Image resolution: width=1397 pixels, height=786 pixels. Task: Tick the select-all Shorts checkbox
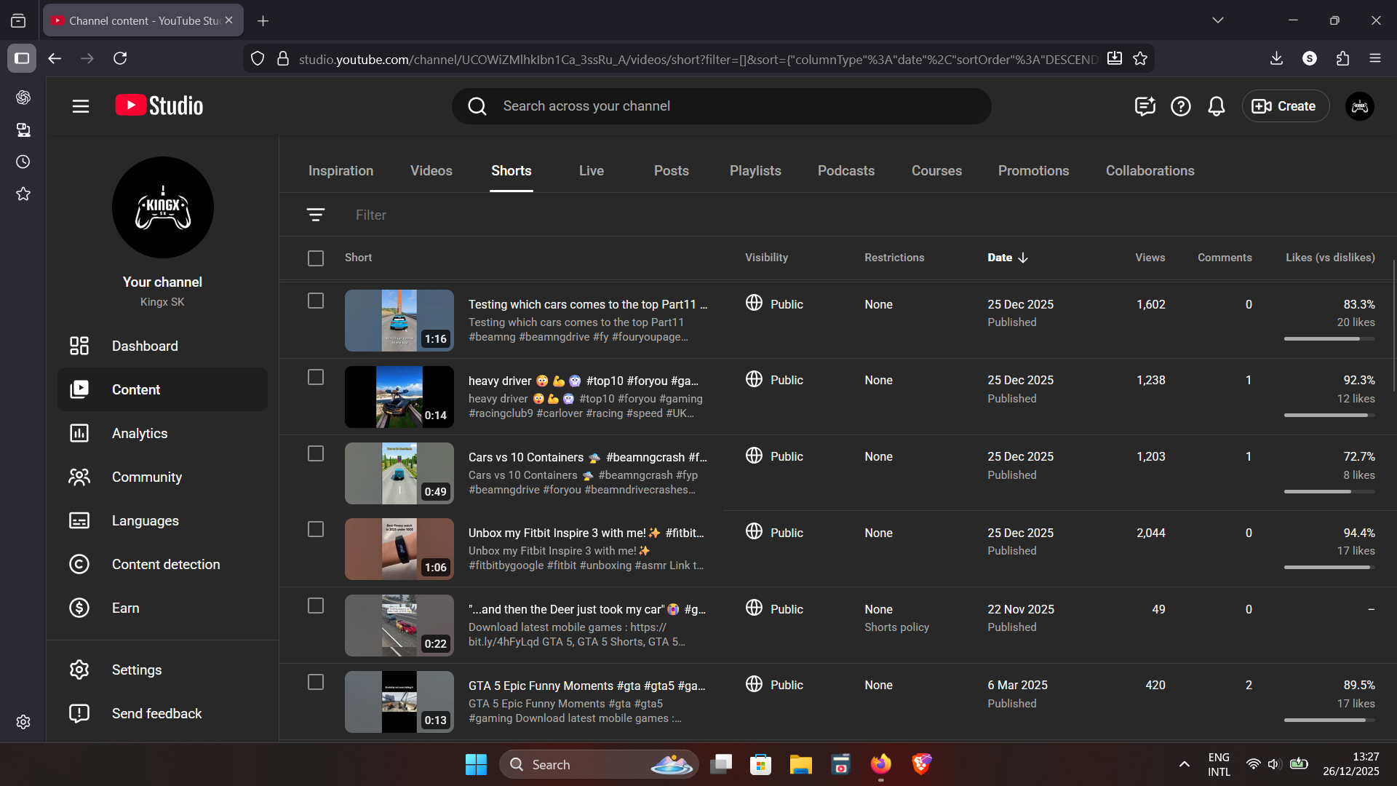[315, 258]
